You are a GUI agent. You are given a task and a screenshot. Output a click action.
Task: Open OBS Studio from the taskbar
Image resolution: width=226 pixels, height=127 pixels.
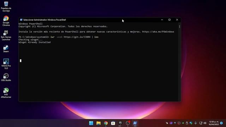128,123
